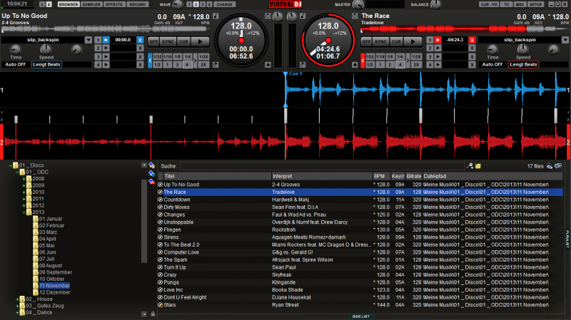The height and width of the screenshot is (320, 571).
Task: Click SYNC on the left deck
Action: pyautogui.click(x=168, y=42)
